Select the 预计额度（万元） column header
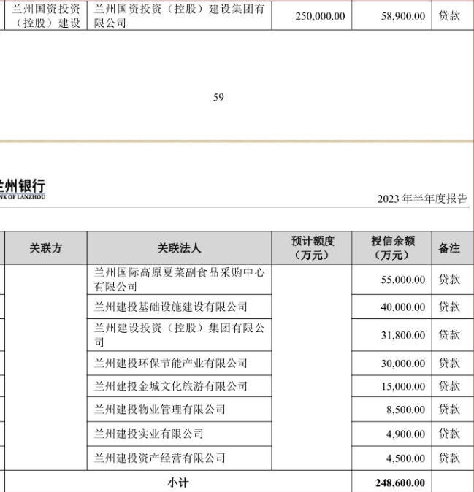The image size is (474, 492). 312,248
